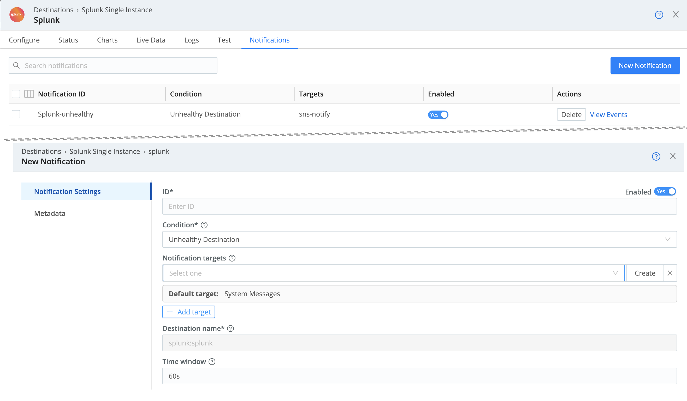
Task: Open View Events for Splunk-unhealthy
Action: (x=608, y=114)
